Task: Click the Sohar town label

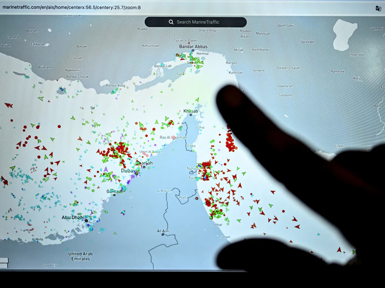Action: [217, 225]
